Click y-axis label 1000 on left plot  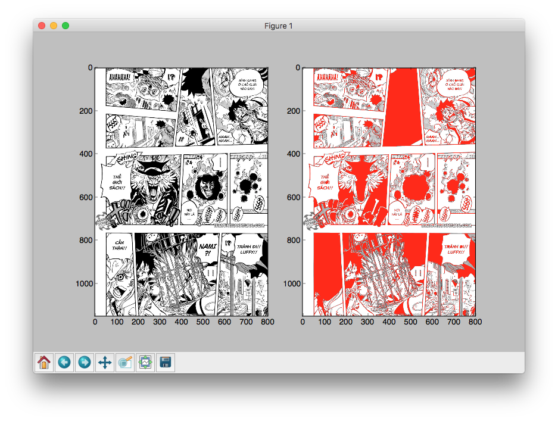84,283
